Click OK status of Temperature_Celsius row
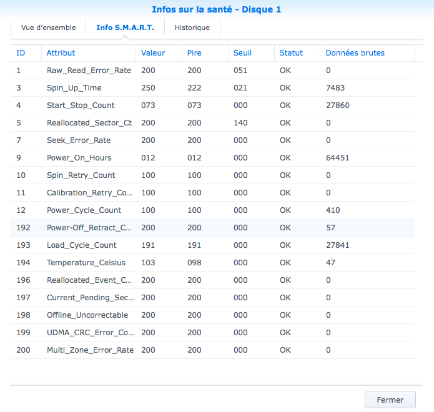 [x=285, y=262]
